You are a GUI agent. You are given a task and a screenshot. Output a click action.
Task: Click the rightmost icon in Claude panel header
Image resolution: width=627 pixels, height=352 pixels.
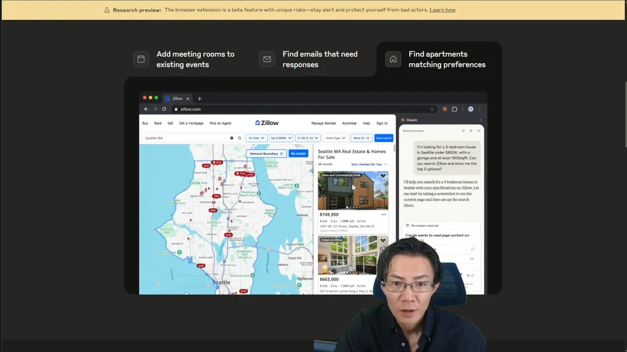pyautogui.click(x=479, y=131)
